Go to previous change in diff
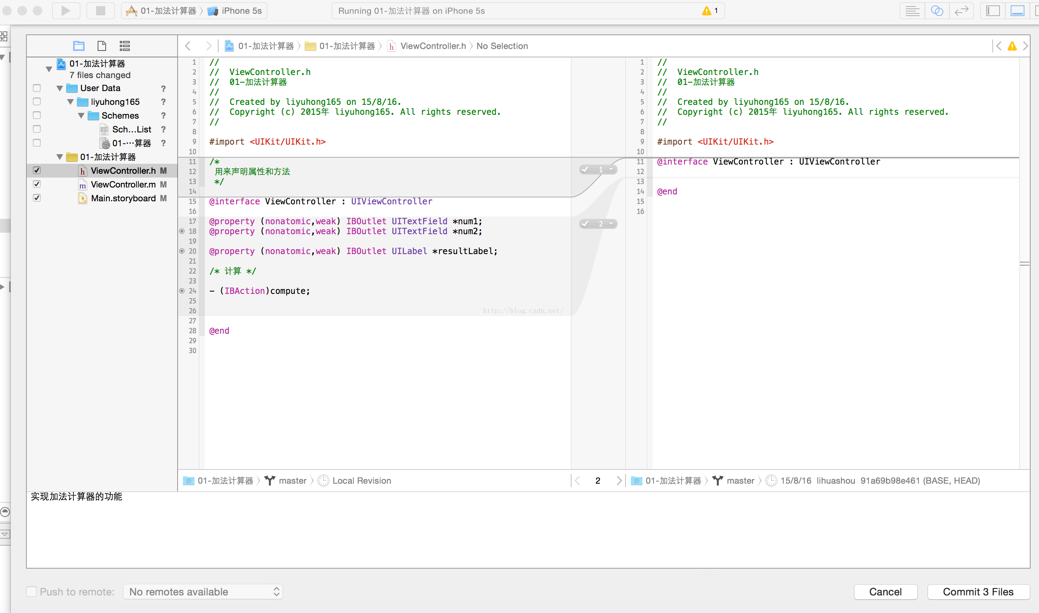1039x613 pixels. coord(577,480)
